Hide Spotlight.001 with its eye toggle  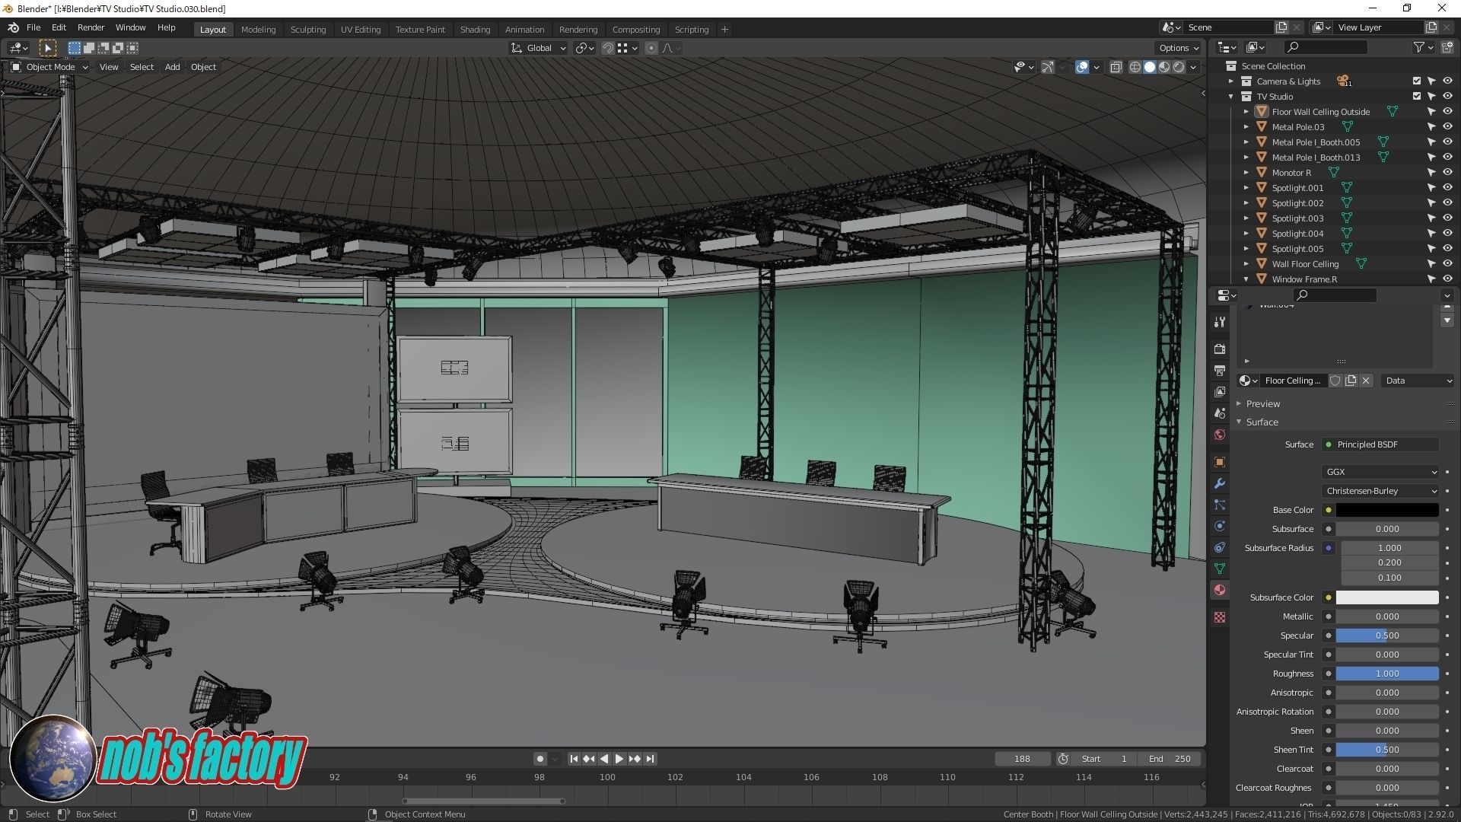(x=1448, y=187)
